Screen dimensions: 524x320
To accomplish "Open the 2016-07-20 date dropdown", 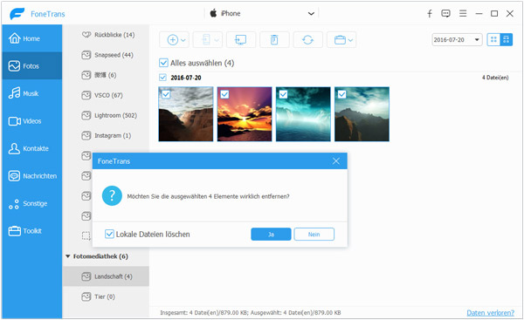I will 457,40.
